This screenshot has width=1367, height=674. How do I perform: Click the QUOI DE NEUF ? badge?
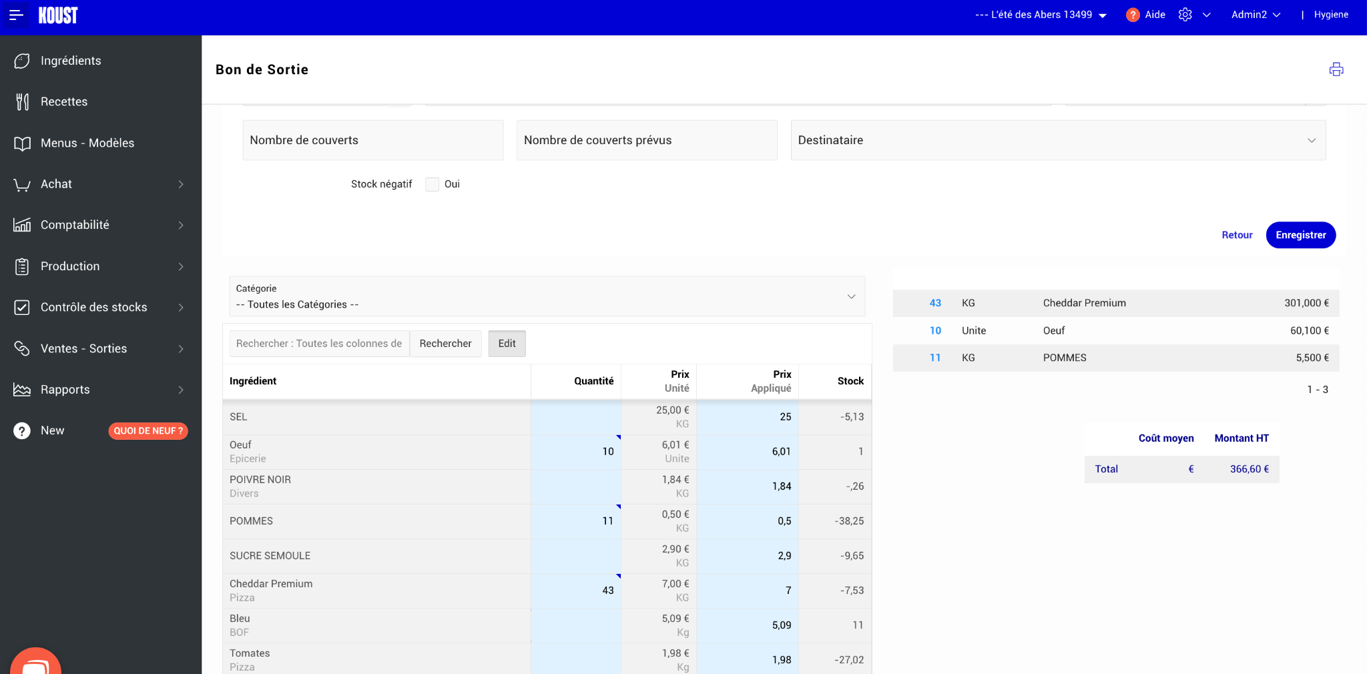pos(148,431)
